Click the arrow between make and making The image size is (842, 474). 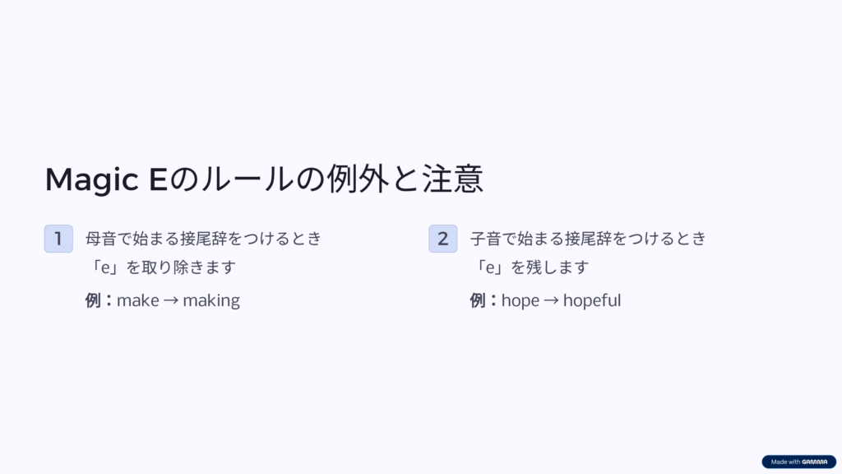(171, 301)
